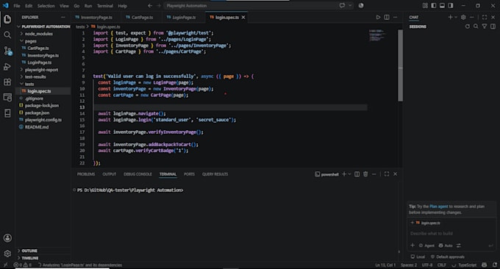Open the File menu
500x269 pixels.
pyautogui.click(x=17, y=6)
